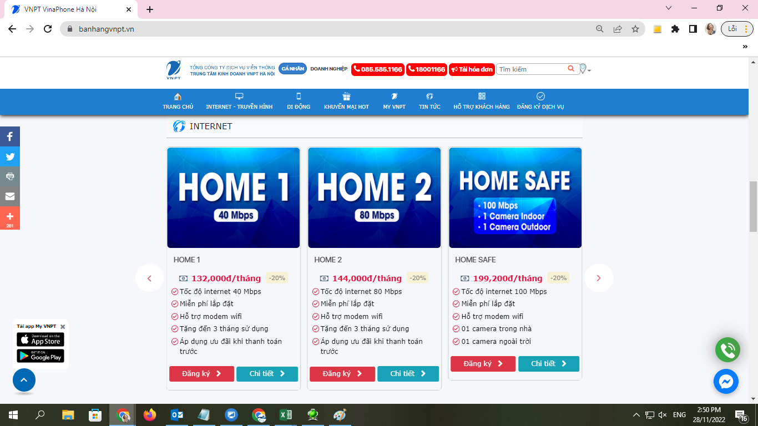Click the Tải hóa đơn button
The image size is (758, 426).
(472, 69)
